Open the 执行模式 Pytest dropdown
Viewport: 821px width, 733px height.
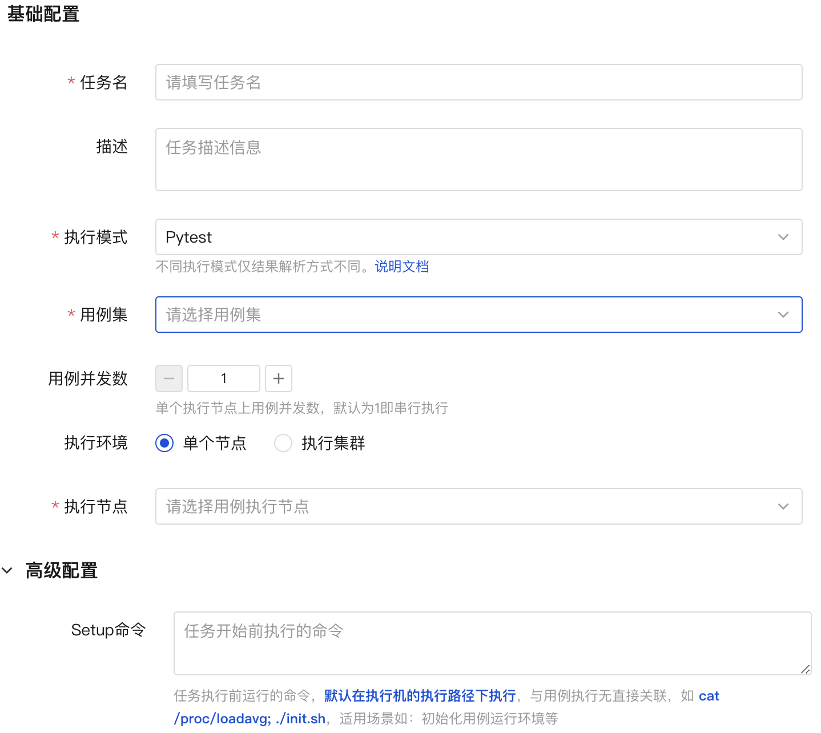478,237
